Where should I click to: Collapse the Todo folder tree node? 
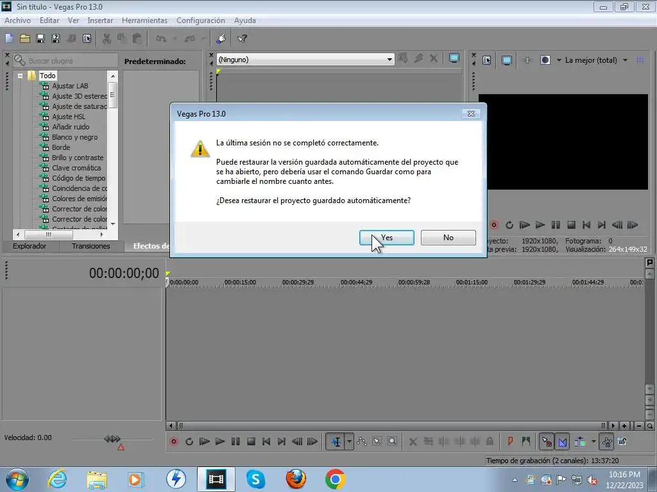(20, 76)
